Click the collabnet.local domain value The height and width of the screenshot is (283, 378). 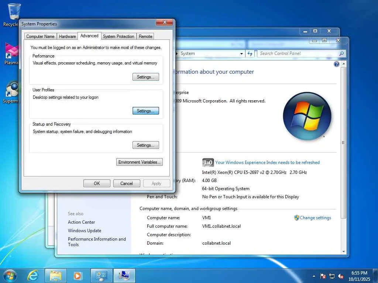216,243
